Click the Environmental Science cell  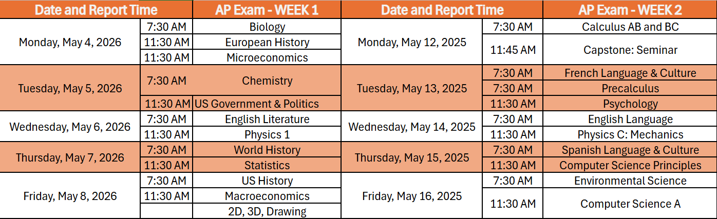point(630,181)
